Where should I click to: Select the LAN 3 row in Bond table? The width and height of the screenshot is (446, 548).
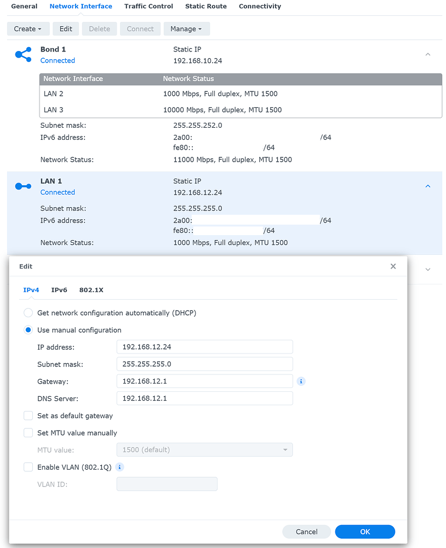point(241,110)
